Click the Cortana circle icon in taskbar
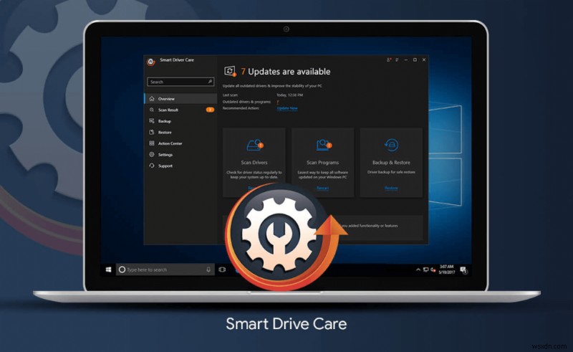 tap(122, 270)
